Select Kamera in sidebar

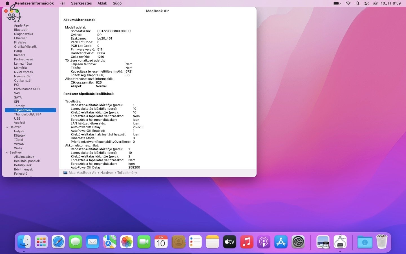click(20, 55)
